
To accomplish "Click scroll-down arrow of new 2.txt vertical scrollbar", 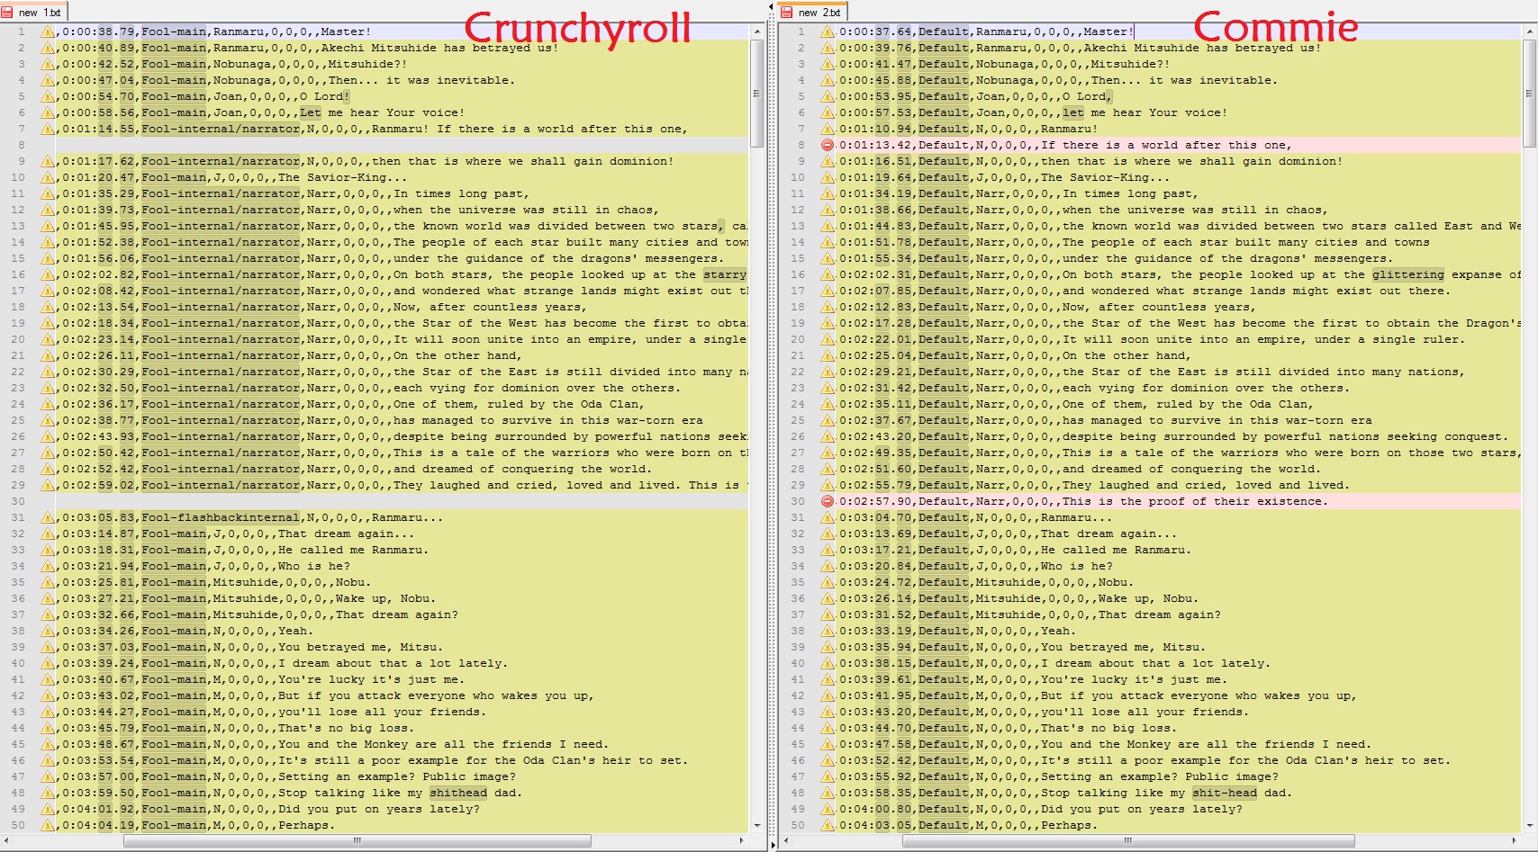I will (x=1530, y=825).
